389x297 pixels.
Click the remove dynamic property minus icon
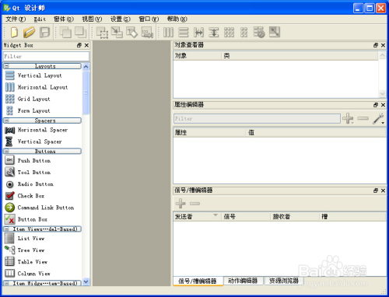tap(363, 118)
